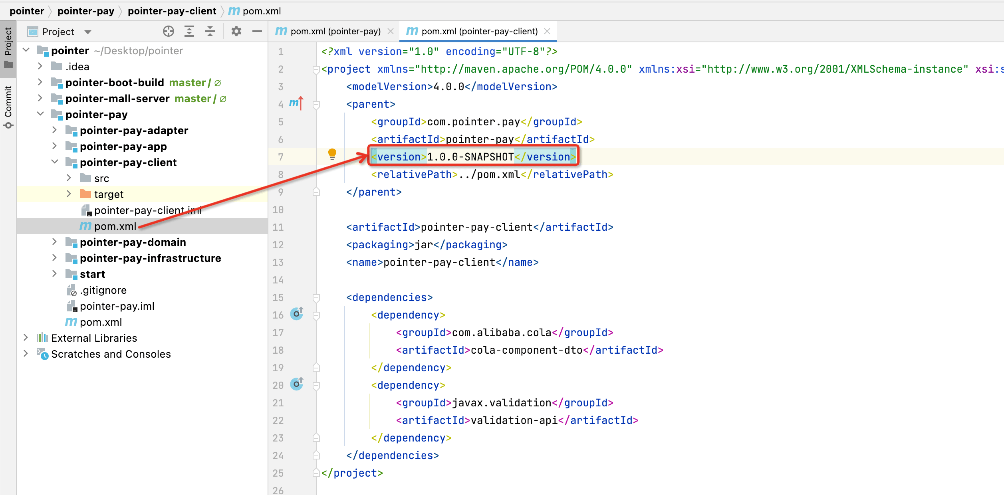
Task: Click the Maven parent gutter icon on line 4
Action: 296,103
